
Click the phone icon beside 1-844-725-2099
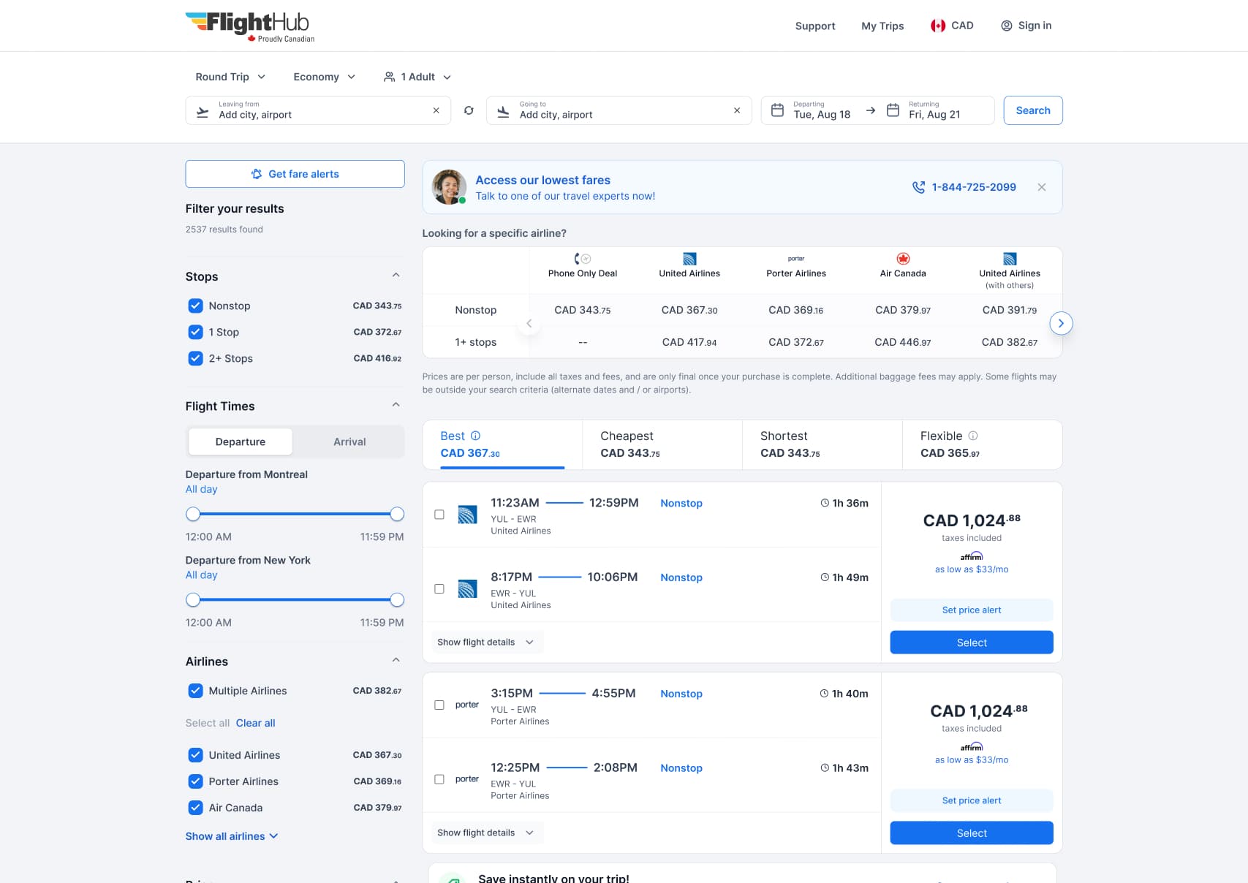918,187
